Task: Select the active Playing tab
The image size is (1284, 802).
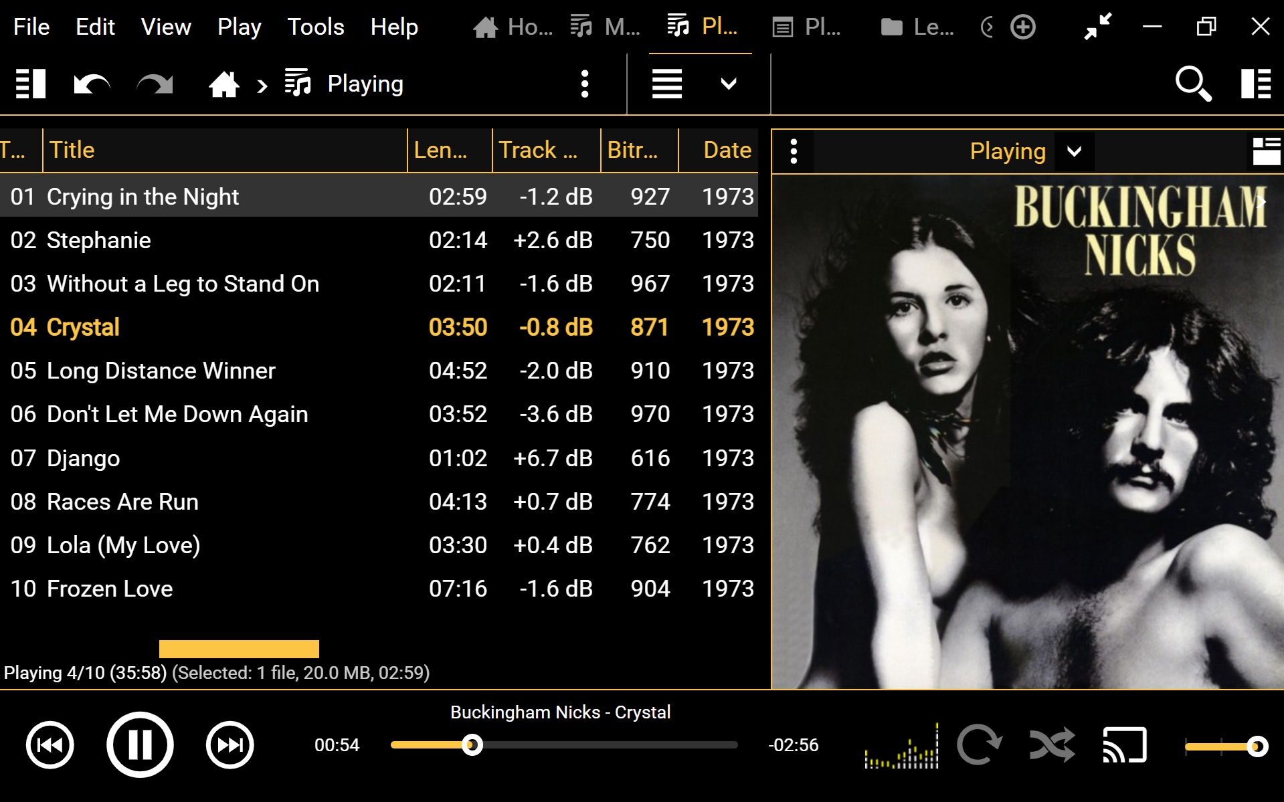Action: (x=702, y=27)
